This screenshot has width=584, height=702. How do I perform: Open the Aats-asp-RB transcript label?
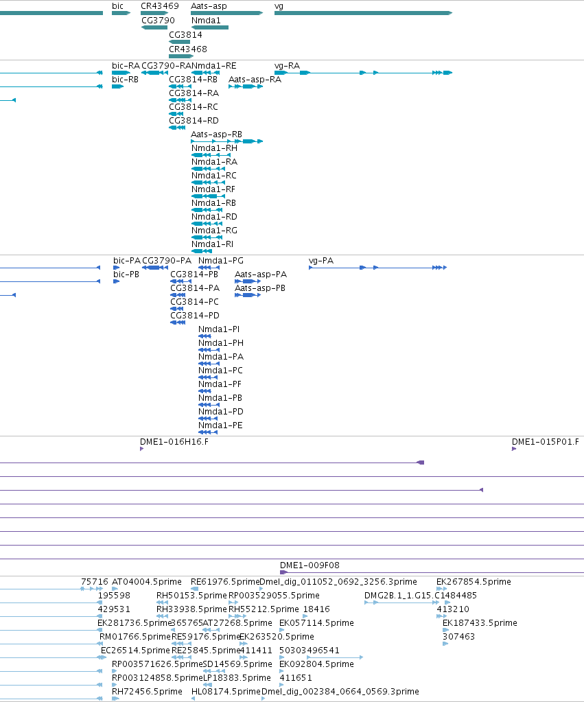click(x=216, y=134)
